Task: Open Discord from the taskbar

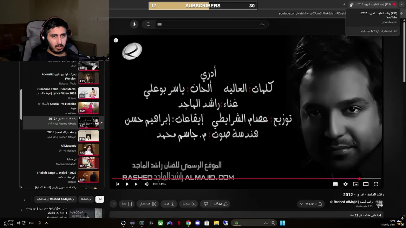Action: click(x=198, y=223)
